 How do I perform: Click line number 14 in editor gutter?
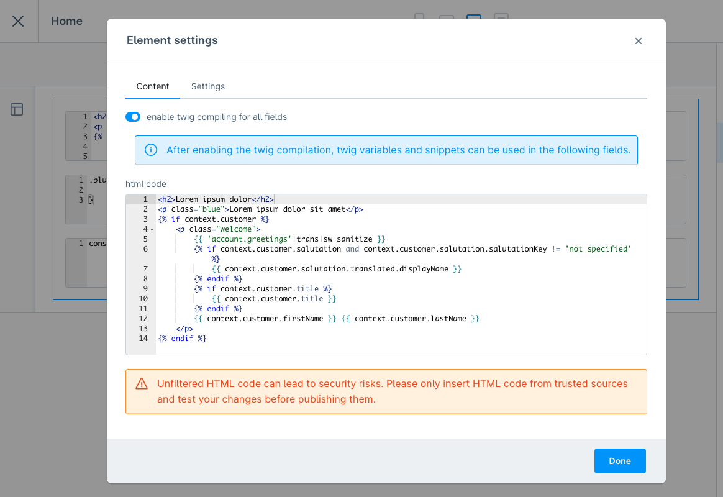pos(143,339)
